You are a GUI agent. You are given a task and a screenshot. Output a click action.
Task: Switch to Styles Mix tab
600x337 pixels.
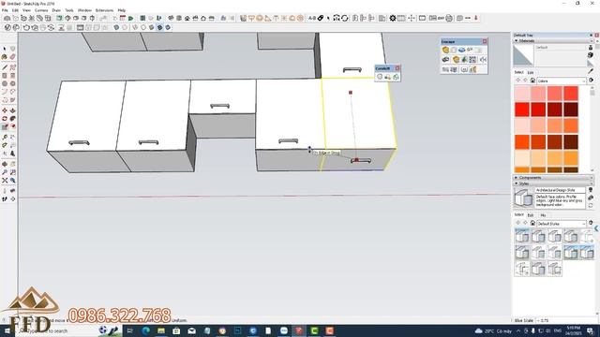coord(543,215)
